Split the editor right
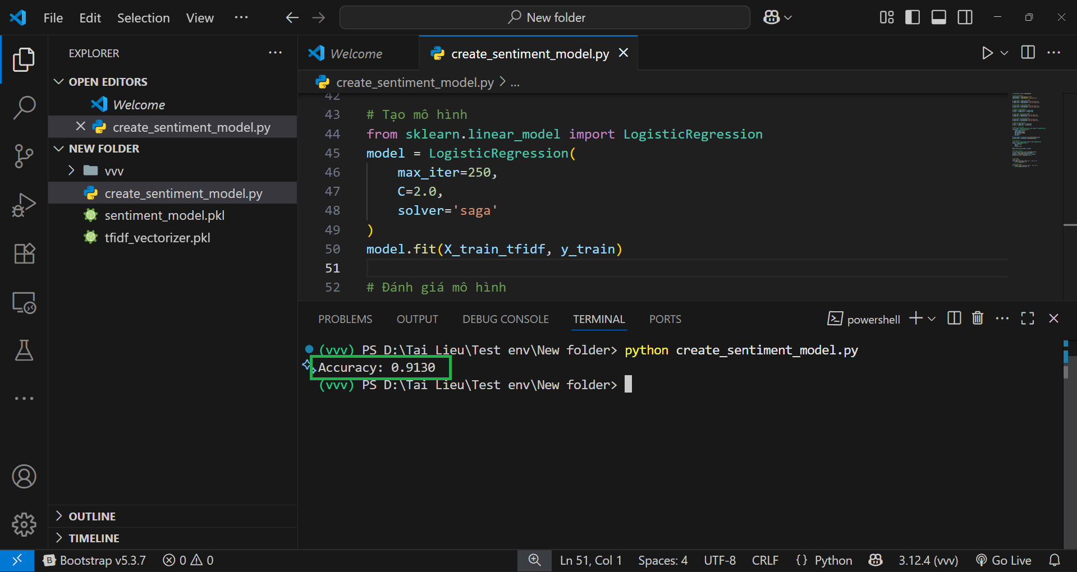 tap(1028, 53)
